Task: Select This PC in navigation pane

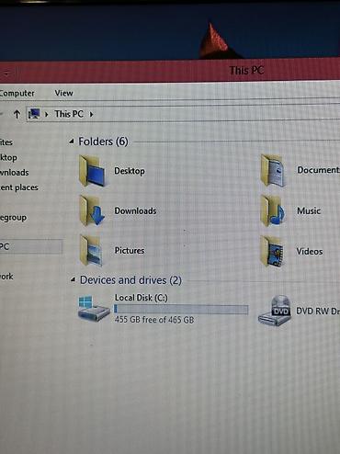Action: 30,246
